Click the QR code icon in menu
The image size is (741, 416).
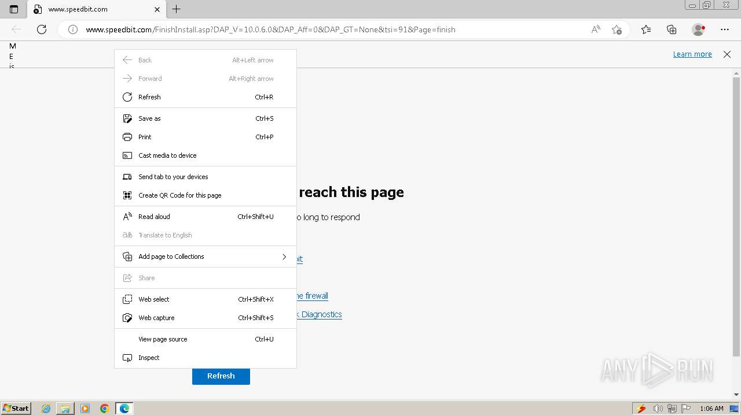pyautogui.click(x=127, y=195)
